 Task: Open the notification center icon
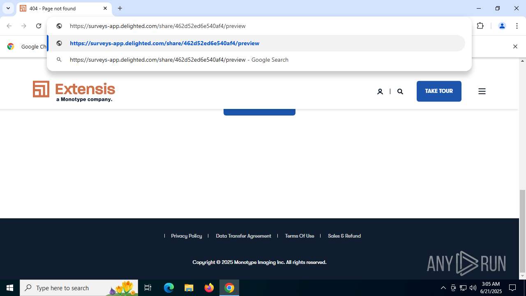(513, 288)
